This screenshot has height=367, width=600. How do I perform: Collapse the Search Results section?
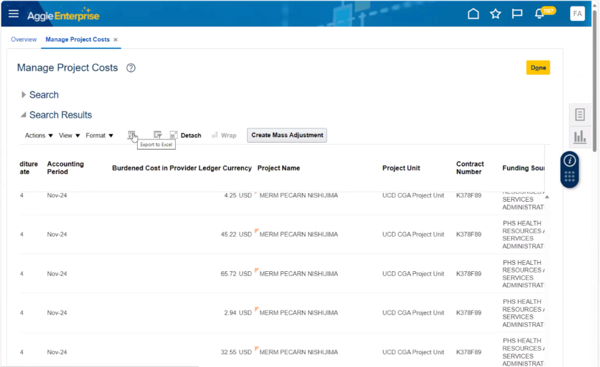24,115
